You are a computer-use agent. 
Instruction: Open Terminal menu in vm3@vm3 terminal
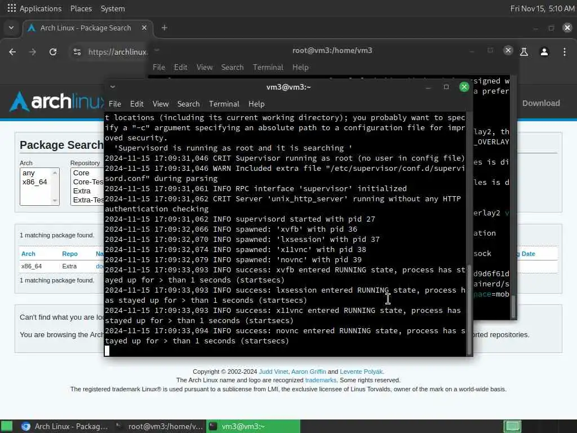coord(224,104)
